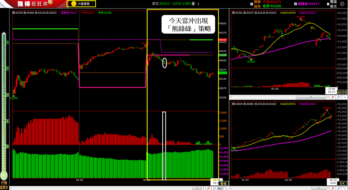Image resolution: width=348 pixels, height=190 pixels.
Task: Zoom out on the 日K chart
Action: pyautogui.click(x=339, y=188)
